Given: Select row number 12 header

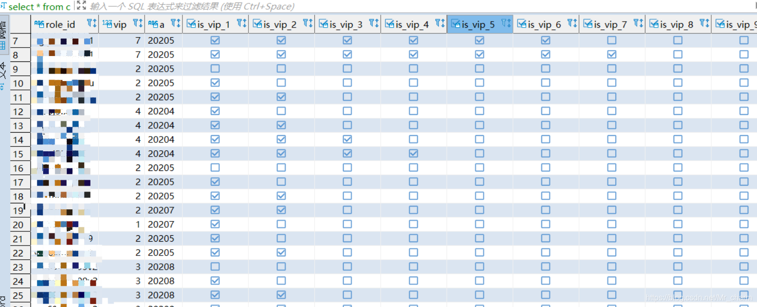Looking at the screenshot, I should tap(21, 112).
